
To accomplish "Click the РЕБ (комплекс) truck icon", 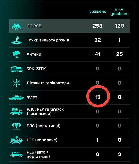I will coord(16,140).
